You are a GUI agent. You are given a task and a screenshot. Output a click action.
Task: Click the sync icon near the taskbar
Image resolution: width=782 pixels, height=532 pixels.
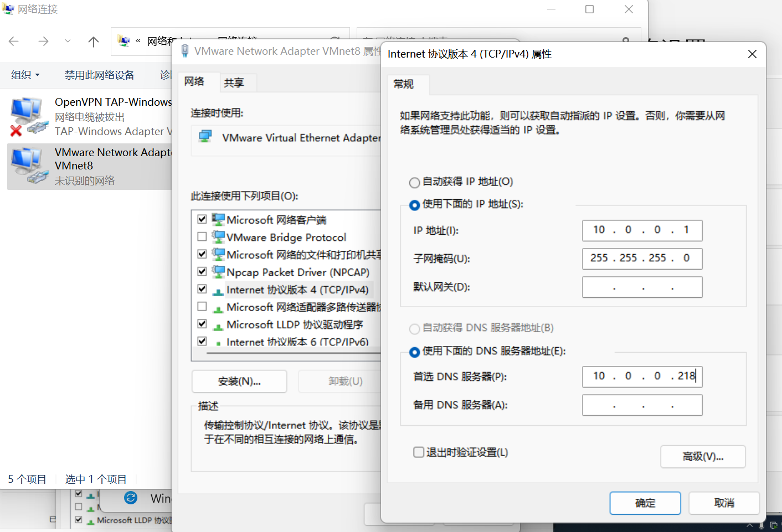(131, 498)
